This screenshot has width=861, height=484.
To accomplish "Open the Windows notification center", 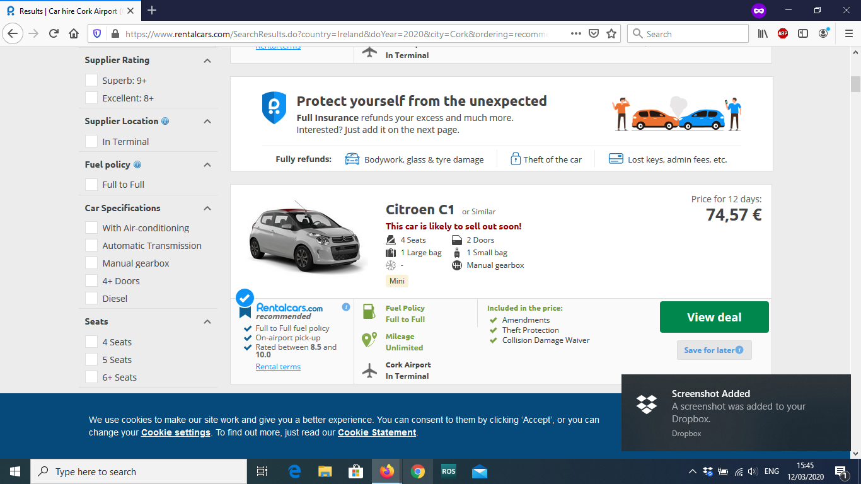I will 841,471.
